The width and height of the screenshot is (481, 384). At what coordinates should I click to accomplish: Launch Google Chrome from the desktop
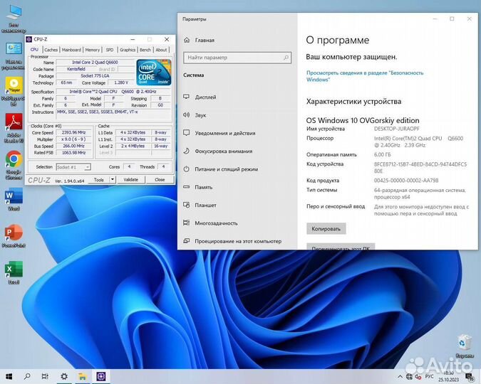[x=14, y=165]
